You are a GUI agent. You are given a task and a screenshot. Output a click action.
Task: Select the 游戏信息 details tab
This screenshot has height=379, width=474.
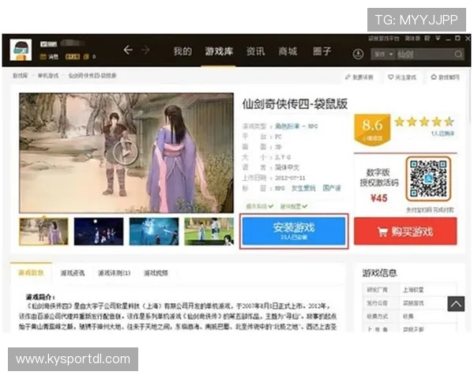[x=31, y=273]
